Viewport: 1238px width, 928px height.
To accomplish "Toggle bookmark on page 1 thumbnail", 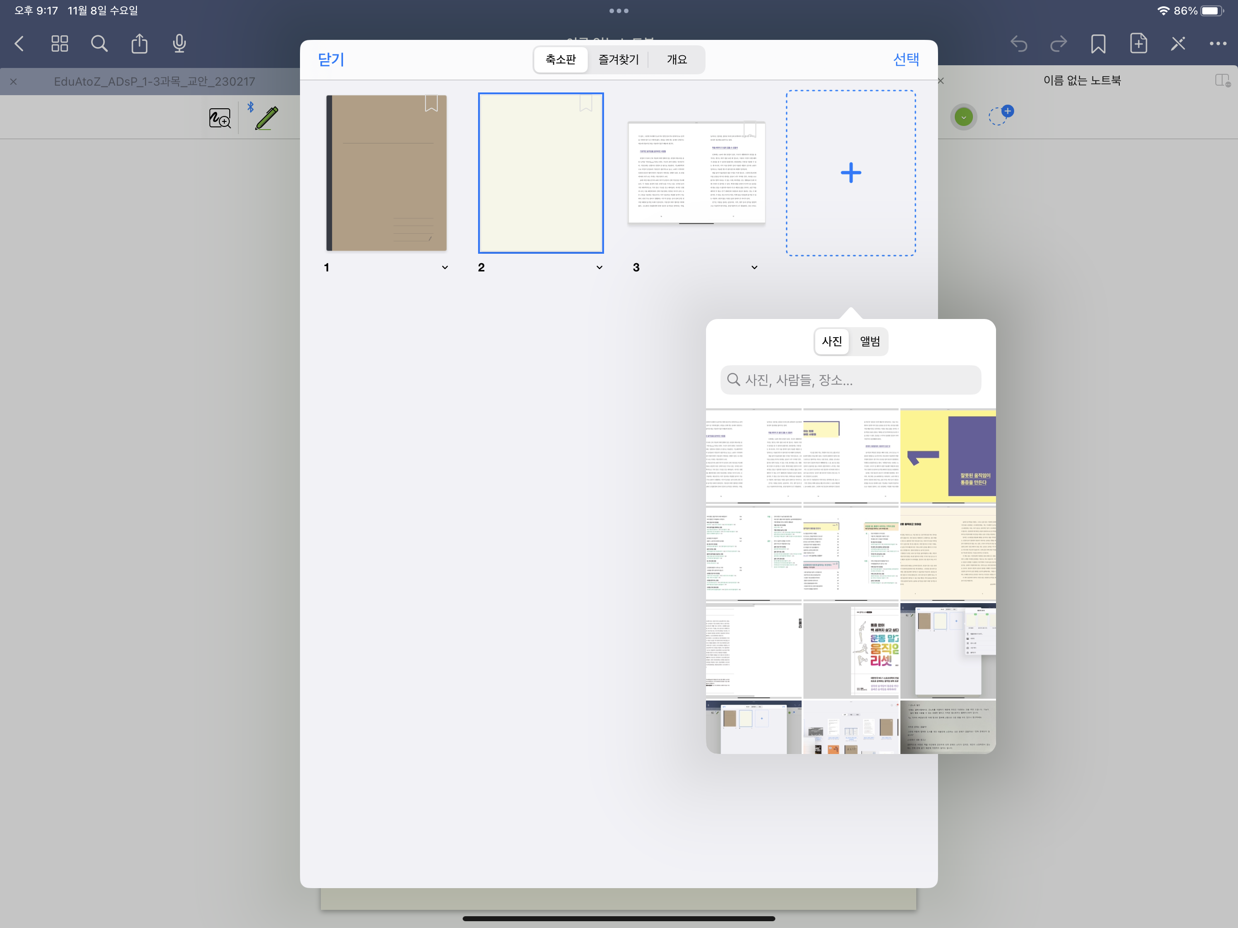I will click(431, 103).
